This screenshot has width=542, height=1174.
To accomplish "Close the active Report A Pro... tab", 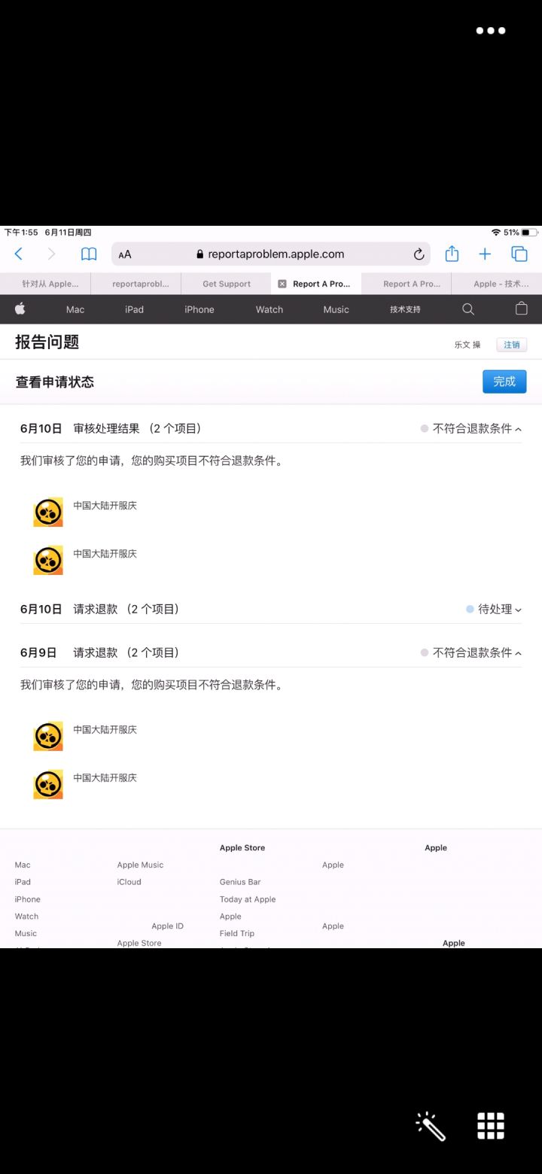I will (282, 284).
